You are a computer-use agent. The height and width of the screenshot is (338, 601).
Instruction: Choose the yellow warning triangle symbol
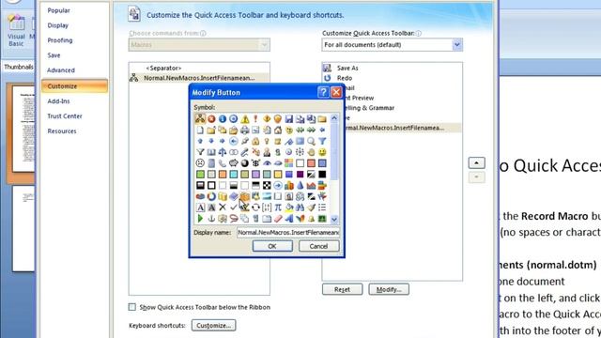[244, 119]
